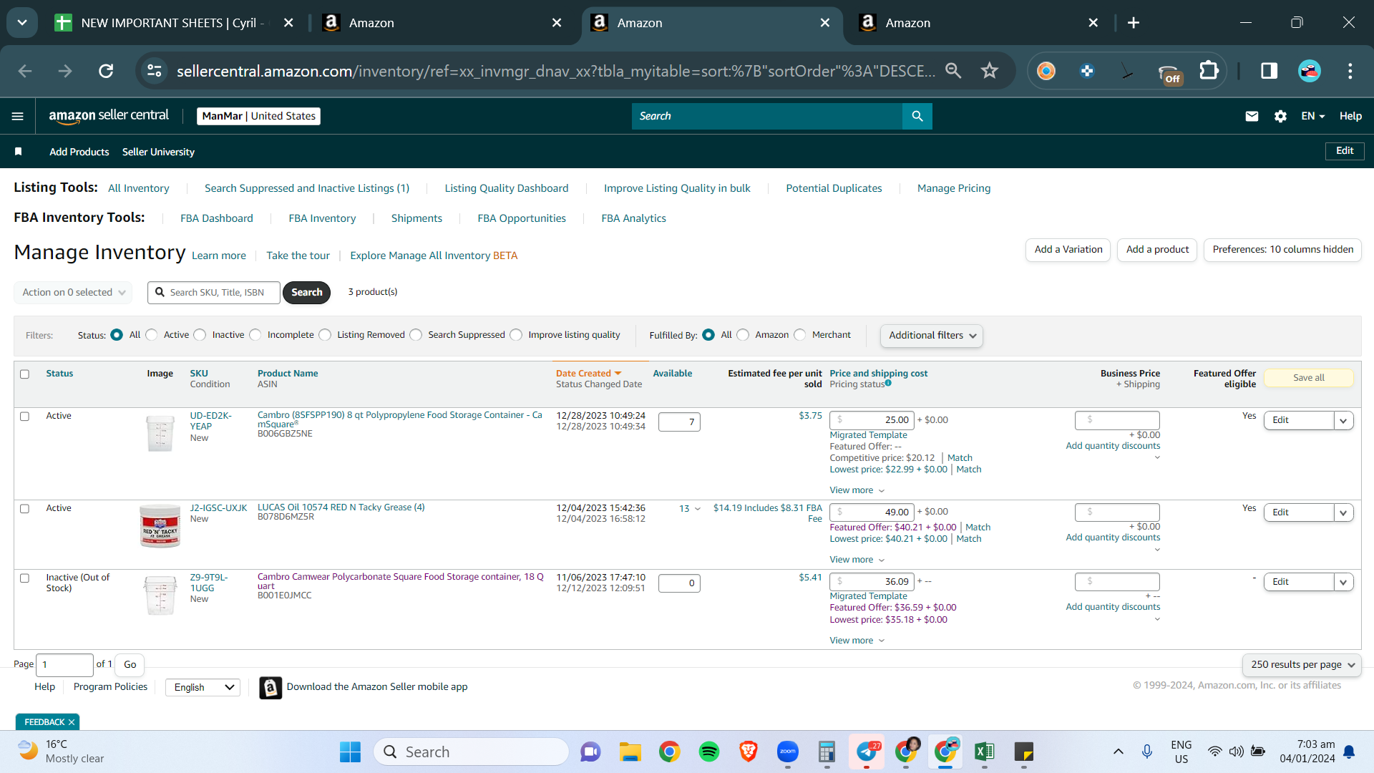Image resolution: width=1374 pixels, height=773 pixels.
Task: Select the UD-ED2K-YEAP row checkbox
Action: (x=24, y=416)
